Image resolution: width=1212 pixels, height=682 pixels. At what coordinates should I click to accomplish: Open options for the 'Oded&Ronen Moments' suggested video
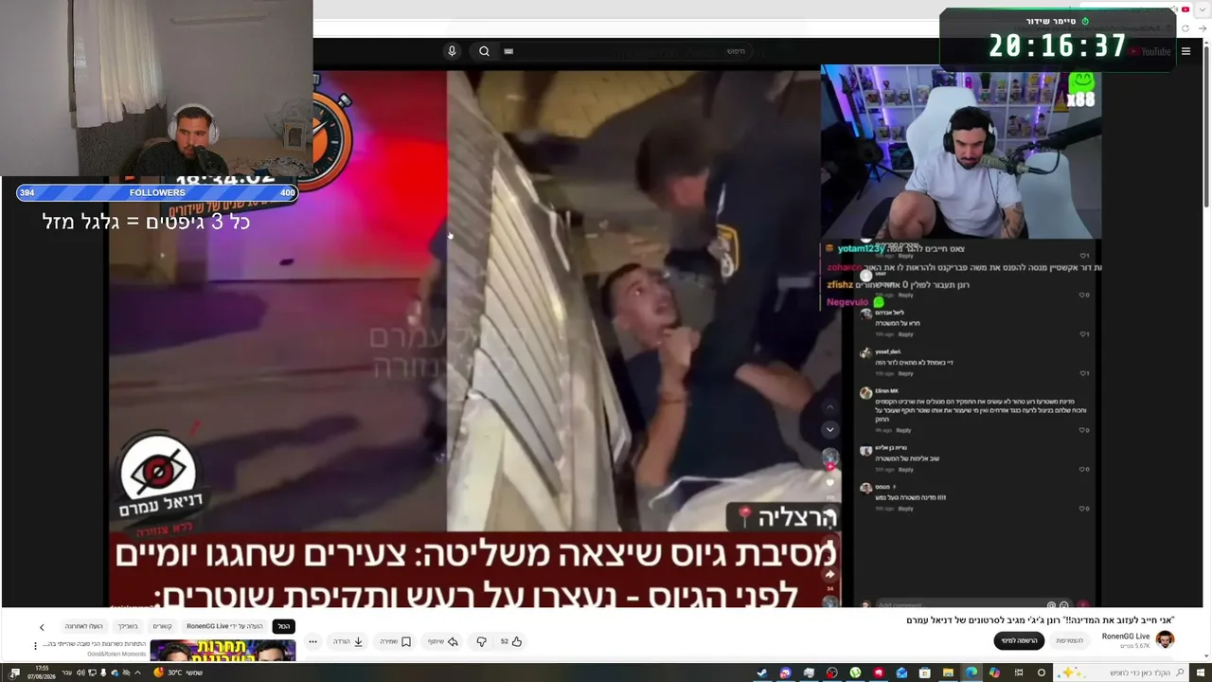[36, 646]
